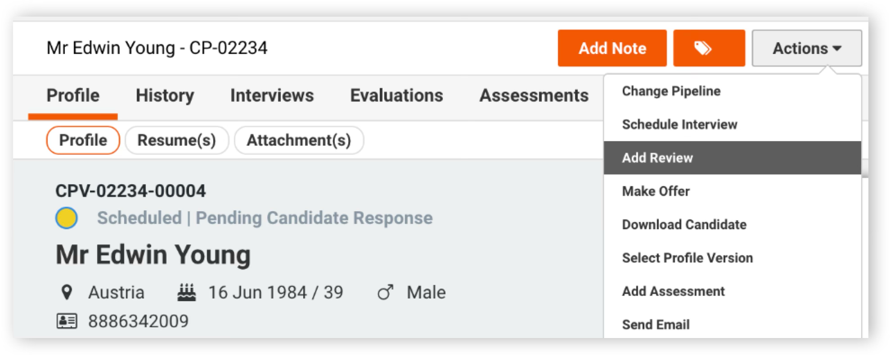Click the location pin icon beside Austria
890x356 pixels.
pyautogui.click(x=67, y=292)
